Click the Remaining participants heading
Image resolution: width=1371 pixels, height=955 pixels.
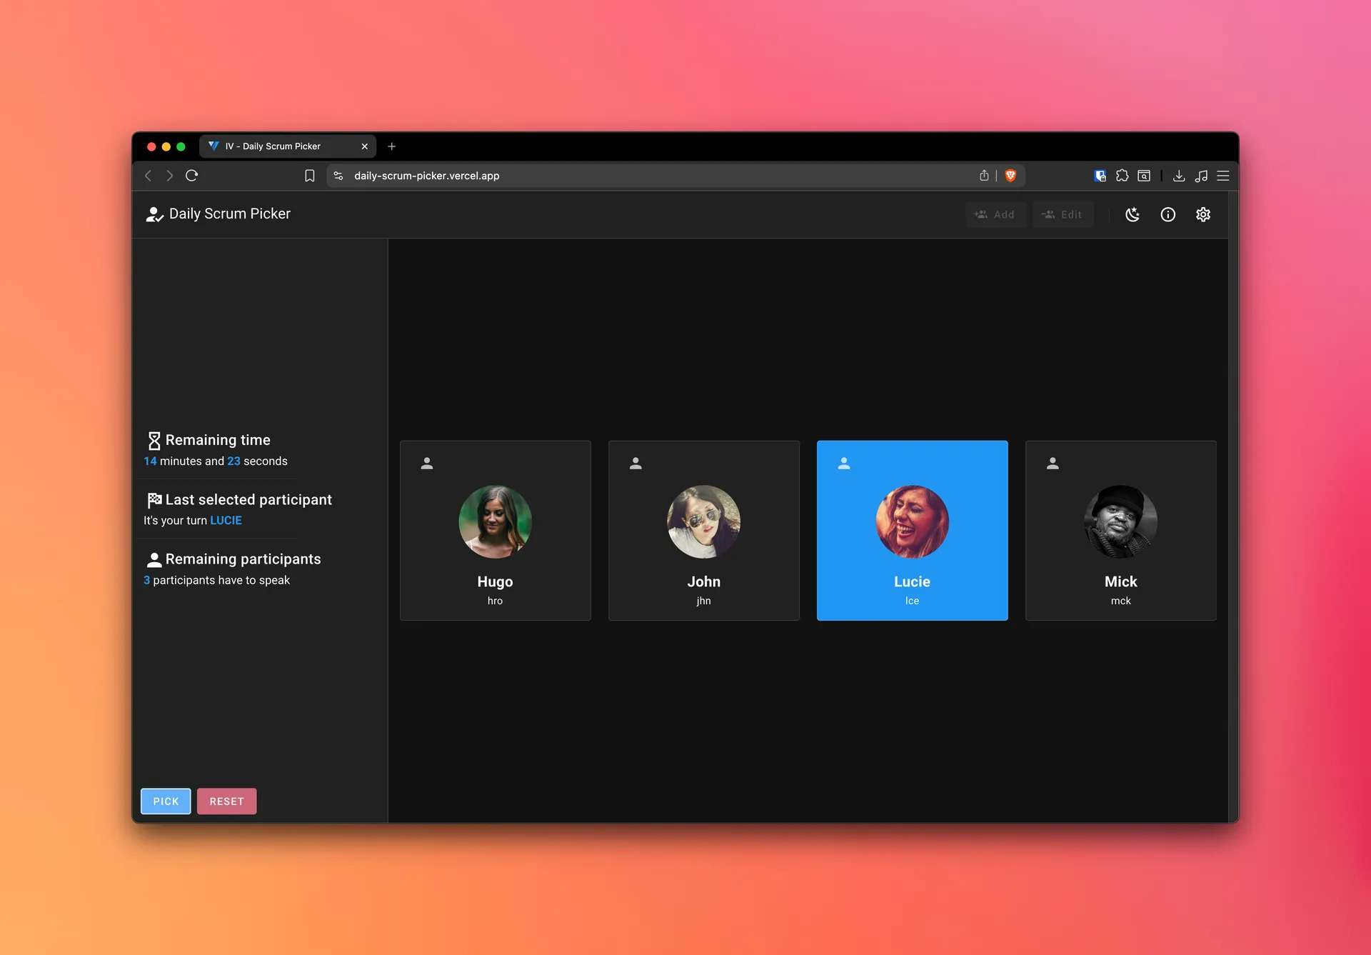pos(243,559)
